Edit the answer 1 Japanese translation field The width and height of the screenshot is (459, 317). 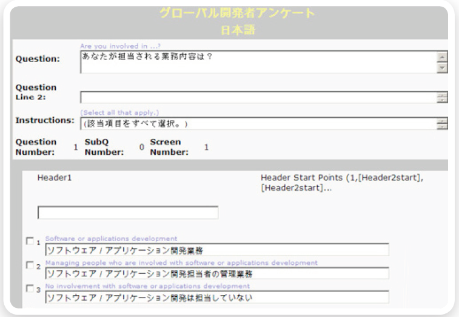pos(216,250)
